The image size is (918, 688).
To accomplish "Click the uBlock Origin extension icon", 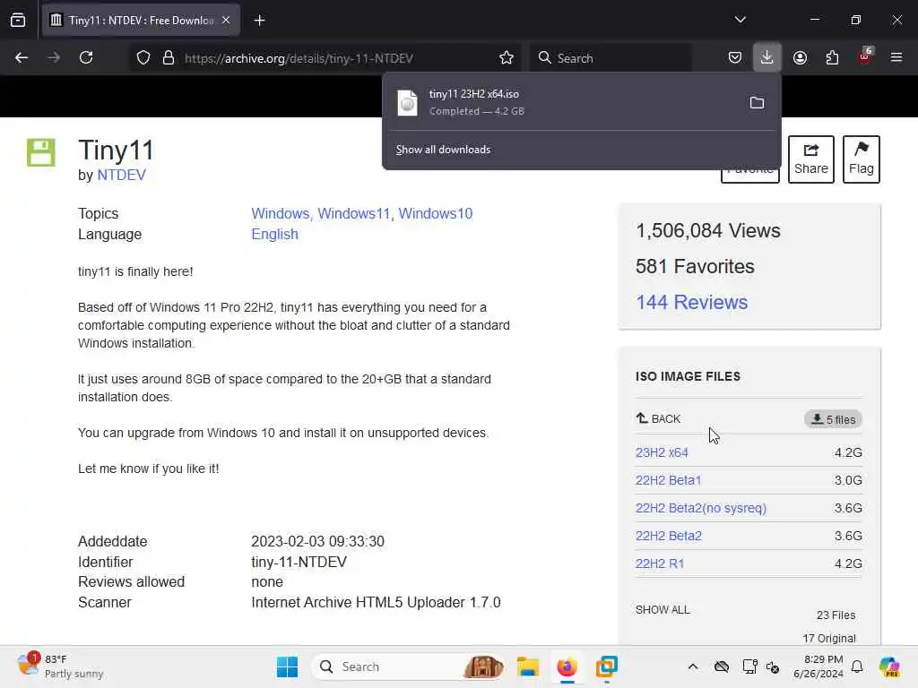I will coord(865,56).
